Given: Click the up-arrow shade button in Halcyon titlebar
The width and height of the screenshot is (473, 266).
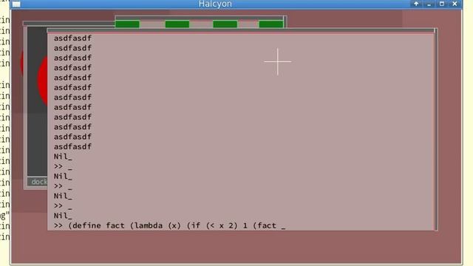Looking at the screenshot, I should click(x=416, y=4).
